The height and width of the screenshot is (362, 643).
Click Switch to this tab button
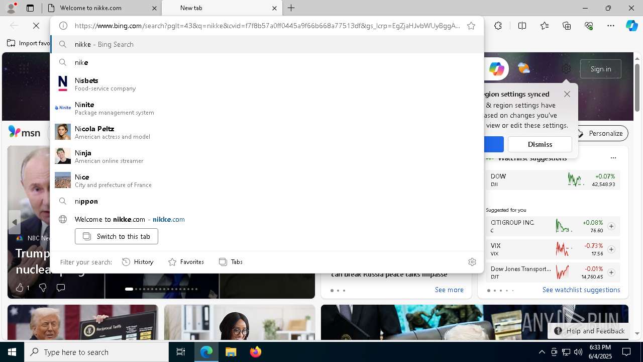coord(117,236)
